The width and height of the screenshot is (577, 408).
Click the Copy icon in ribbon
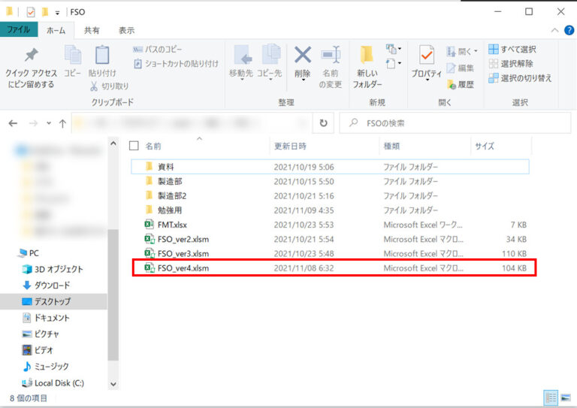coord(72,56)
